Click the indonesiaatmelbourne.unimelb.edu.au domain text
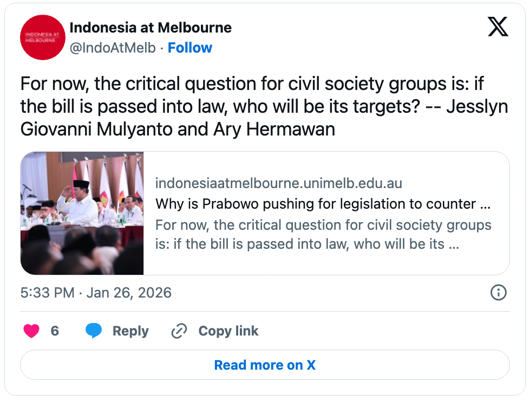530x400 pixels. (x=279, y=183)
